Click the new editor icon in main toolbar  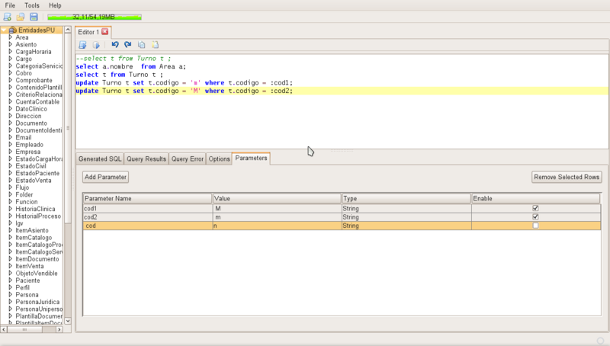(7, 17)
